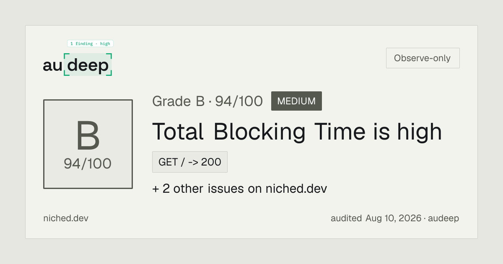Click the word "Total" in the headline
Viewport: 503px width, 264px height.
[x=178, y=132]
